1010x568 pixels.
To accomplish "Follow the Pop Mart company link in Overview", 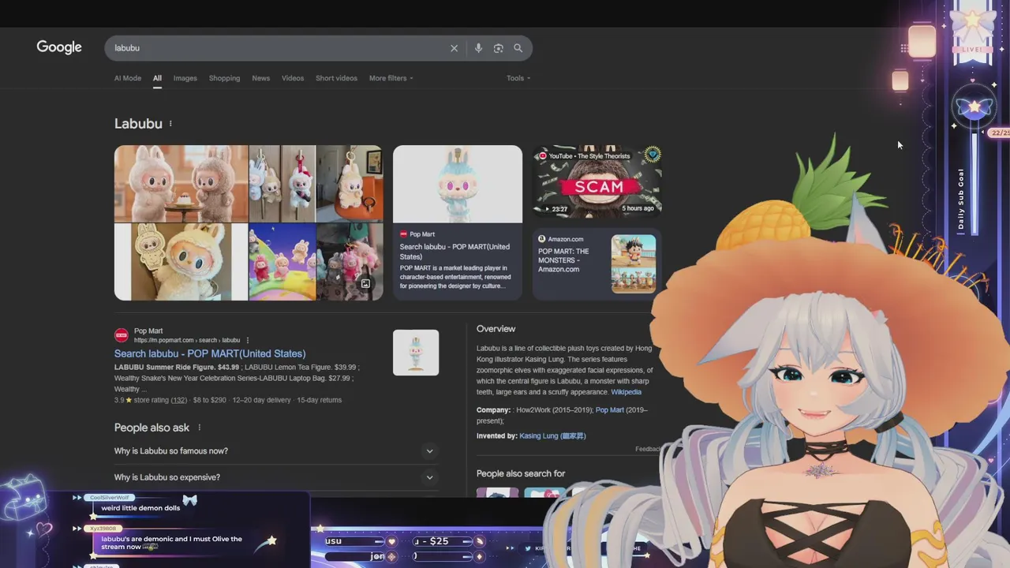I will pos(610,410).
